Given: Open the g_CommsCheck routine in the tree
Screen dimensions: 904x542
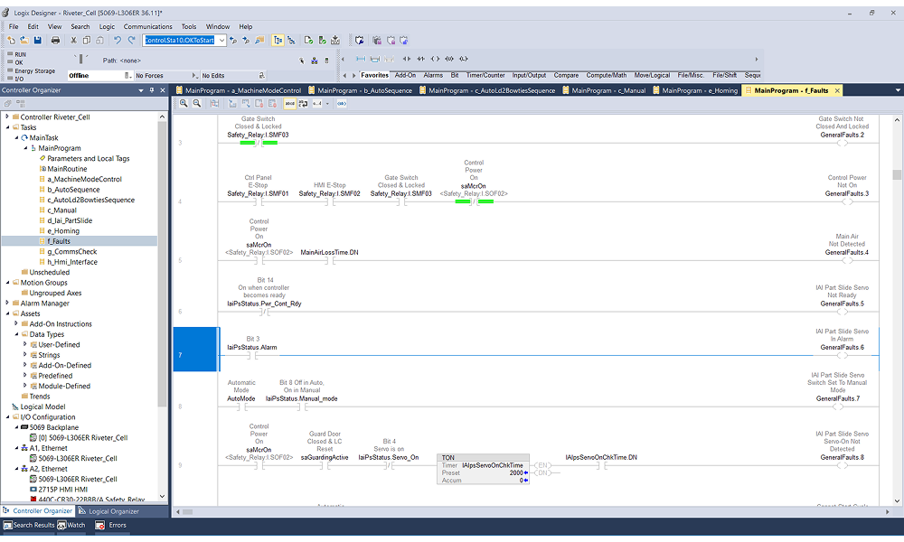Looking at the screenshot, I should click(71, 252).
